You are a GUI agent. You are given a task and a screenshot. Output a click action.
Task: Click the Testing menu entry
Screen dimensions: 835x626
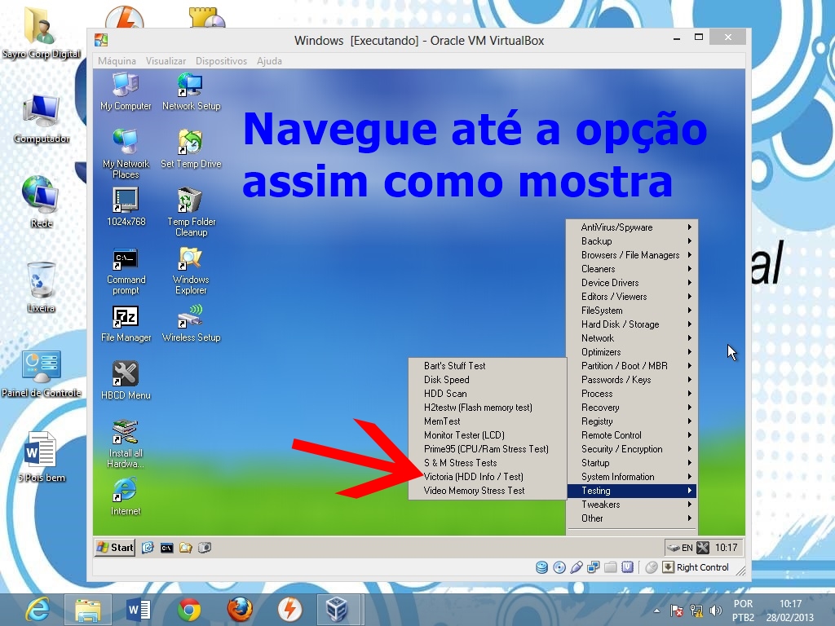[x=632, y=490]
